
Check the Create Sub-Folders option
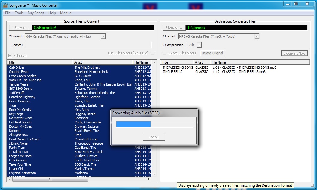pos(164,53)
